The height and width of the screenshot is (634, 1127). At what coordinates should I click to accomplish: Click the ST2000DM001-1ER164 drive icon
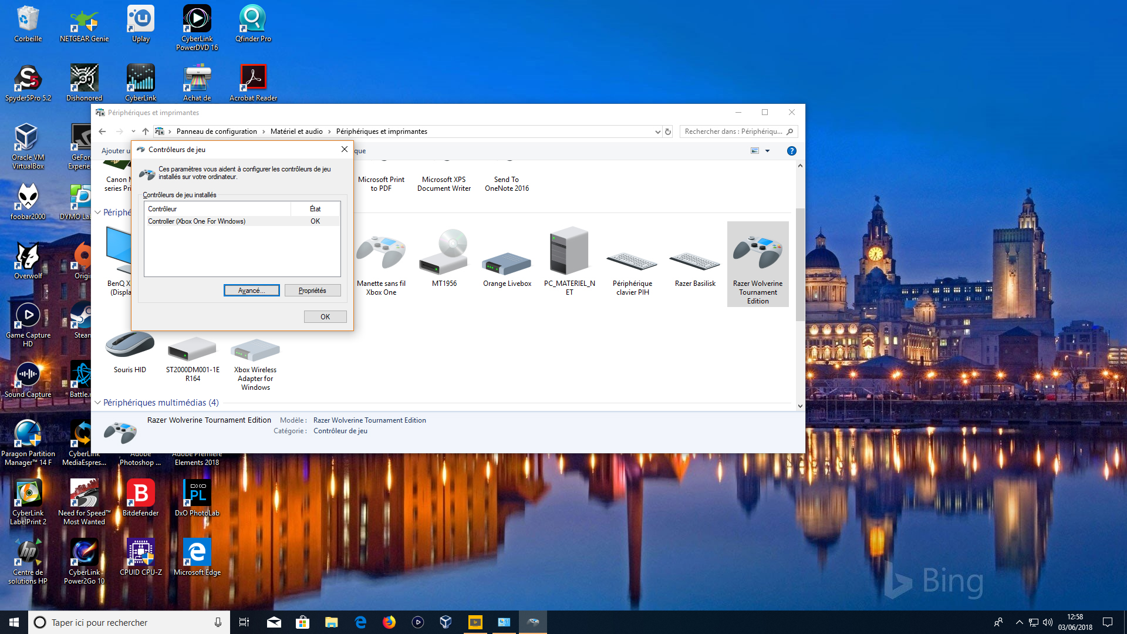point(193,350)
